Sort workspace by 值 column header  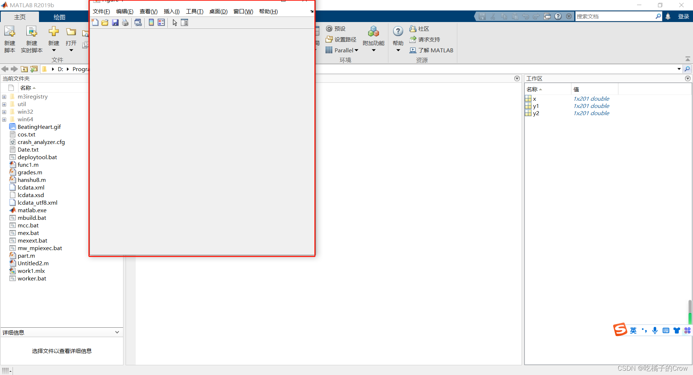tap(595, 89)
